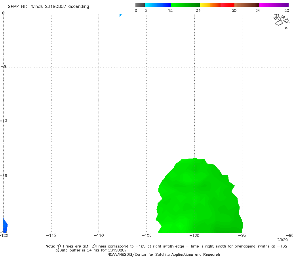
Task: Click the note "3)Data buffer is 24 hrs for 20190807"
Action: tap(91, 250)
